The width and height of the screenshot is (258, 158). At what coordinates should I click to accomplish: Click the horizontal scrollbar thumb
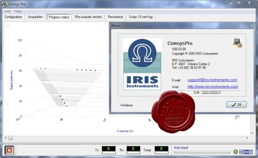10,138
